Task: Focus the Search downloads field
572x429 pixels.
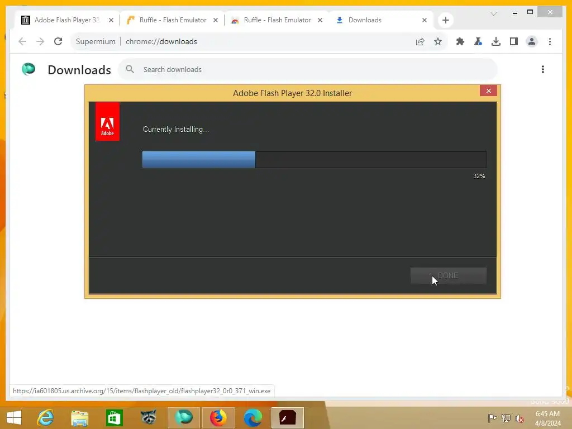Action: click(308, 69)
